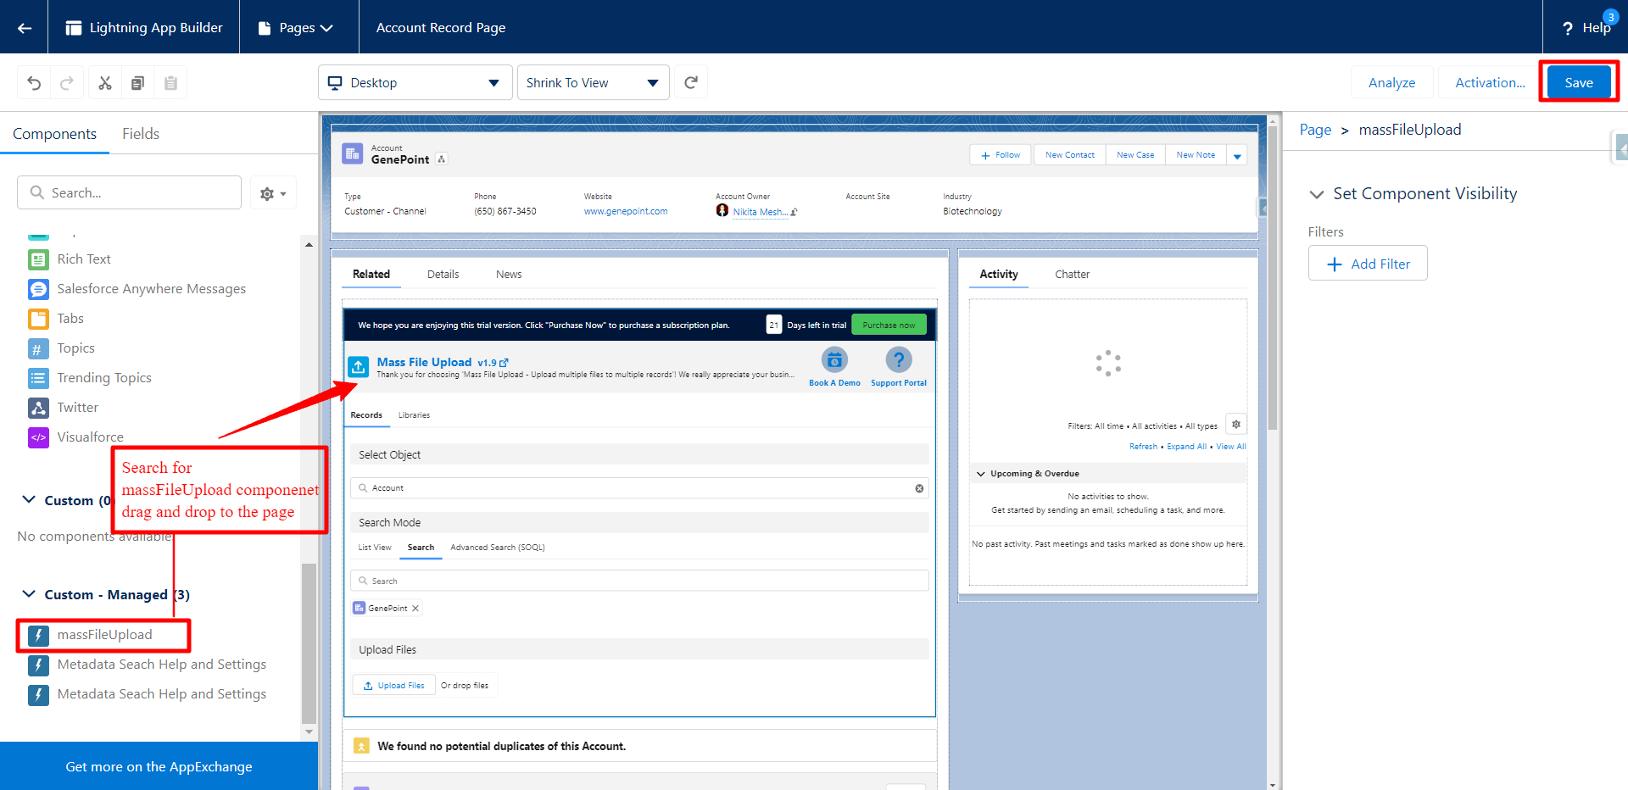
Task: Click the Purchase now button
Action: pos(889,325)
